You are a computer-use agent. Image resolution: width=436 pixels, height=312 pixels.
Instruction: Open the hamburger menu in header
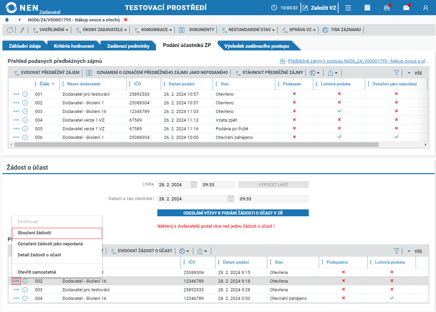point(348,8)
